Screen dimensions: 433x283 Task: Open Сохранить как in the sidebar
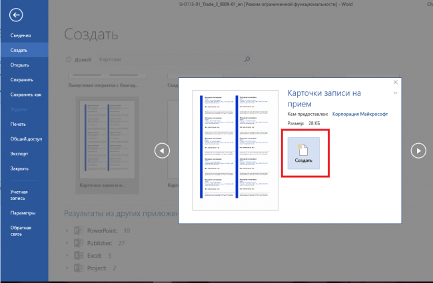(25, 95)
